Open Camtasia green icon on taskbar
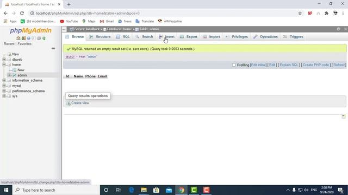 [x=194, y=190]
